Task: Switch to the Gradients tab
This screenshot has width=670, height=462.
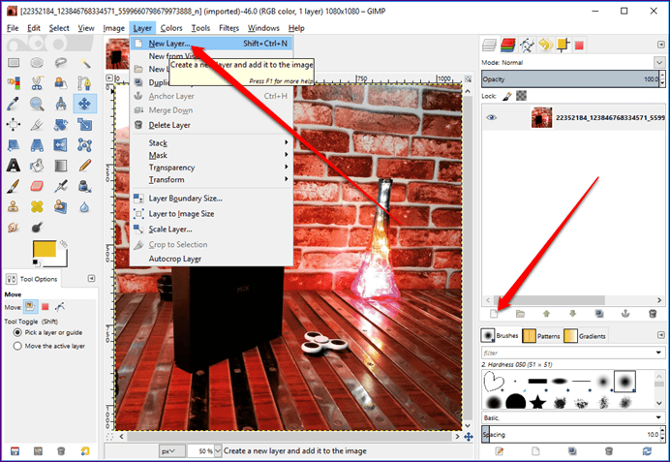Action: click(585, 336)
